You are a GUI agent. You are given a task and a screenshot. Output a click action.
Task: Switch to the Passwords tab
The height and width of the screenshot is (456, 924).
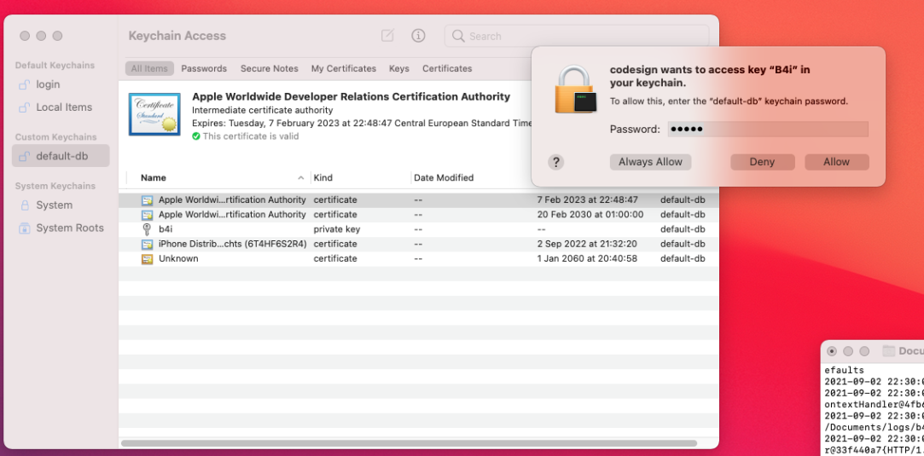click(x=204, y=68)
